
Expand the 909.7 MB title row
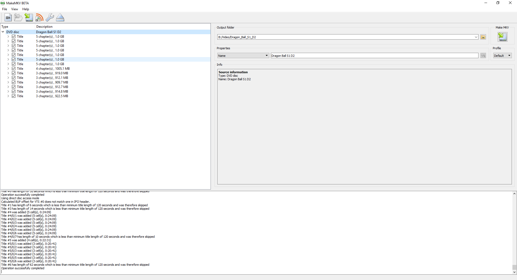pyautogui.click(x=8, y=82)
